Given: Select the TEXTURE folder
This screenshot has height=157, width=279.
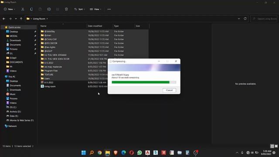Looking at the screenshot, I should (48, 75).
